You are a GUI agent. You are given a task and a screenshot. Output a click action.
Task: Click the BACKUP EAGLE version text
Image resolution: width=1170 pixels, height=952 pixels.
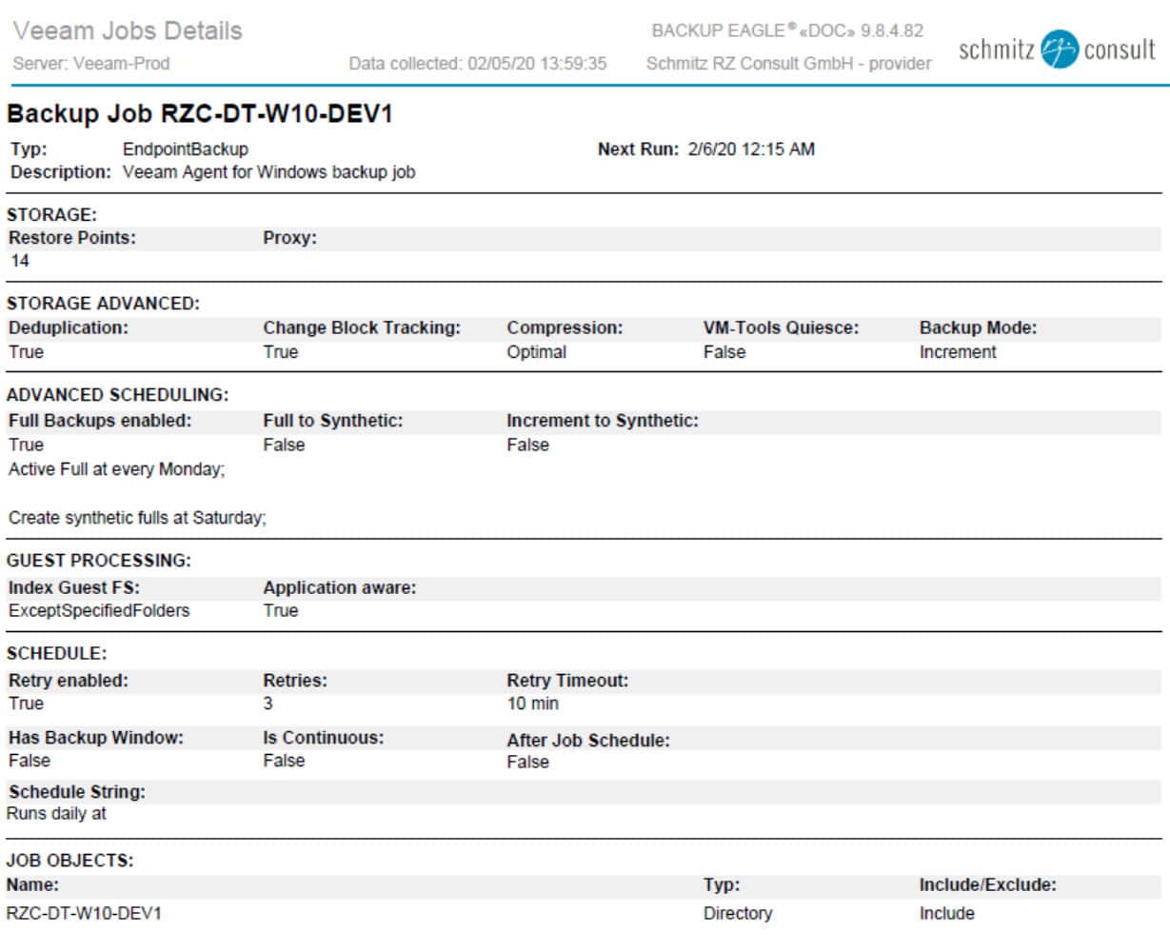click(786, 31)
